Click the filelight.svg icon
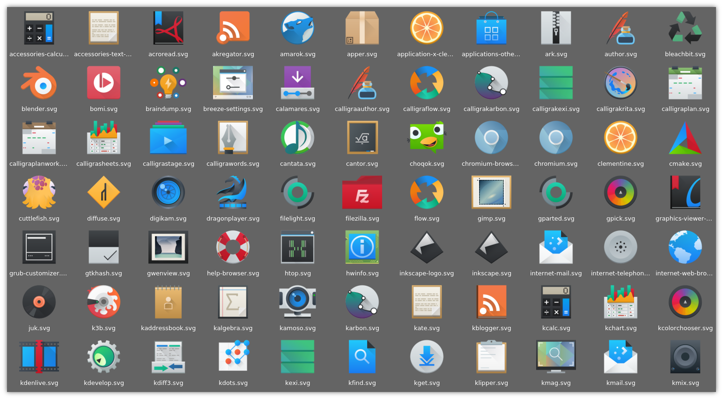 click(x=297, y=192)
